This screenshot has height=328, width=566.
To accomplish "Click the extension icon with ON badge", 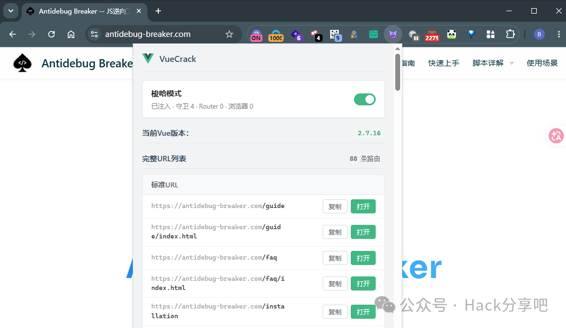I will (256, 35).
